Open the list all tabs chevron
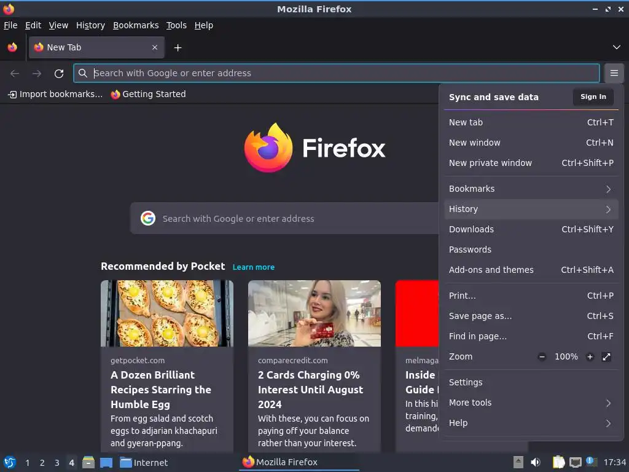This screenshot has height=472, width=629. pos(617,47)
